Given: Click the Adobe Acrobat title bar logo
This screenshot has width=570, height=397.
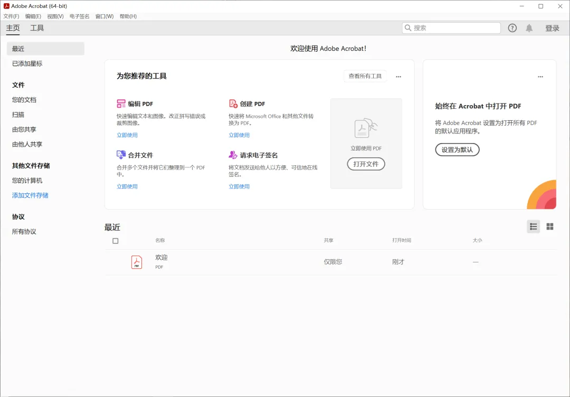Looking at the screenshot, I should tap(6, 6).
